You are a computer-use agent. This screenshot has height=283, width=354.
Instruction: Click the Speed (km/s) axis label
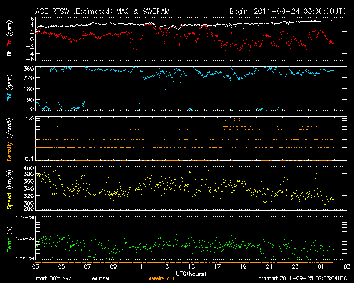point(9,189)
